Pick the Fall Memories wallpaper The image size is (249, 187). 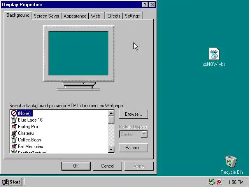[x=30, y=146]
